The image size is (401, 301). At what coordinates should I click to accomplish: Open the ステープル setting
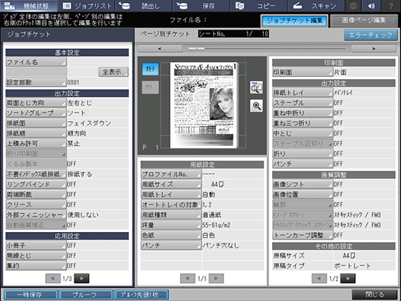click(x=302, y=103)
